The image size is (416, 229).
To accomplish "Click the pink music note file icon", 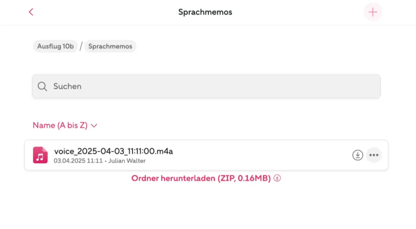I will click(x=40, y=155).
